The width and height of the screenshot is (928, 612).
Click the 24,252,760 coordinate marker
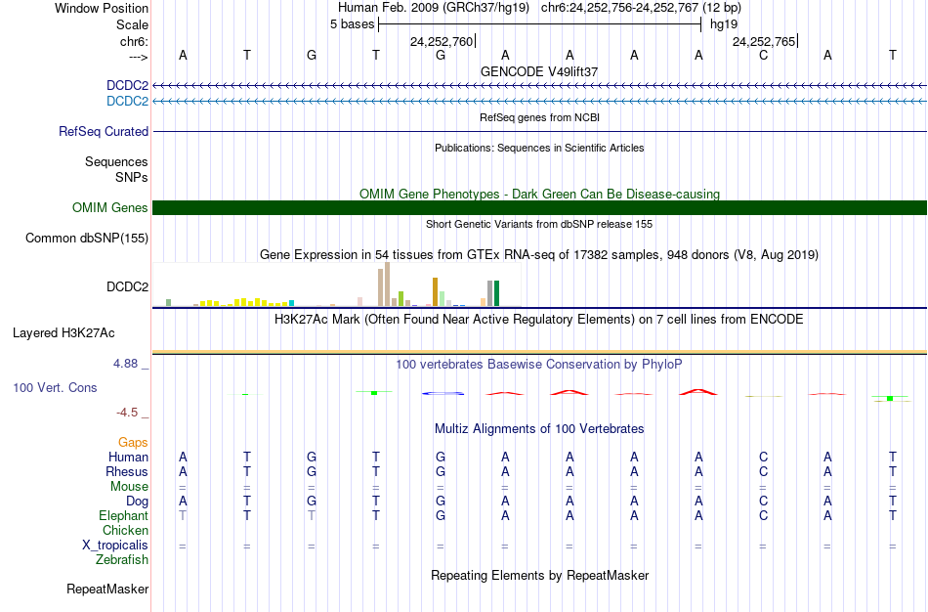point(442,41)
